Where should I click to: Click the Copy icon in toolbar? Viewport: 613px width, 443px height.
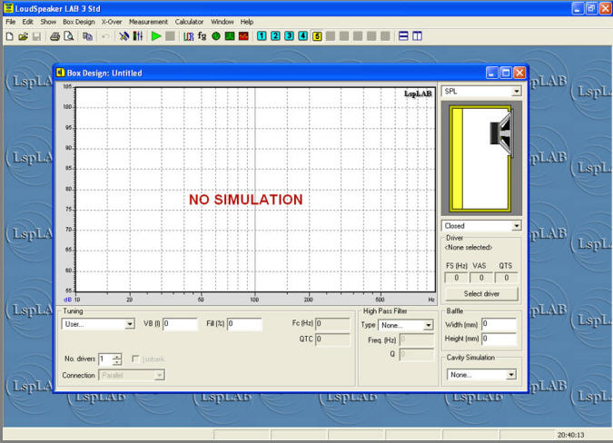point(87,36)
